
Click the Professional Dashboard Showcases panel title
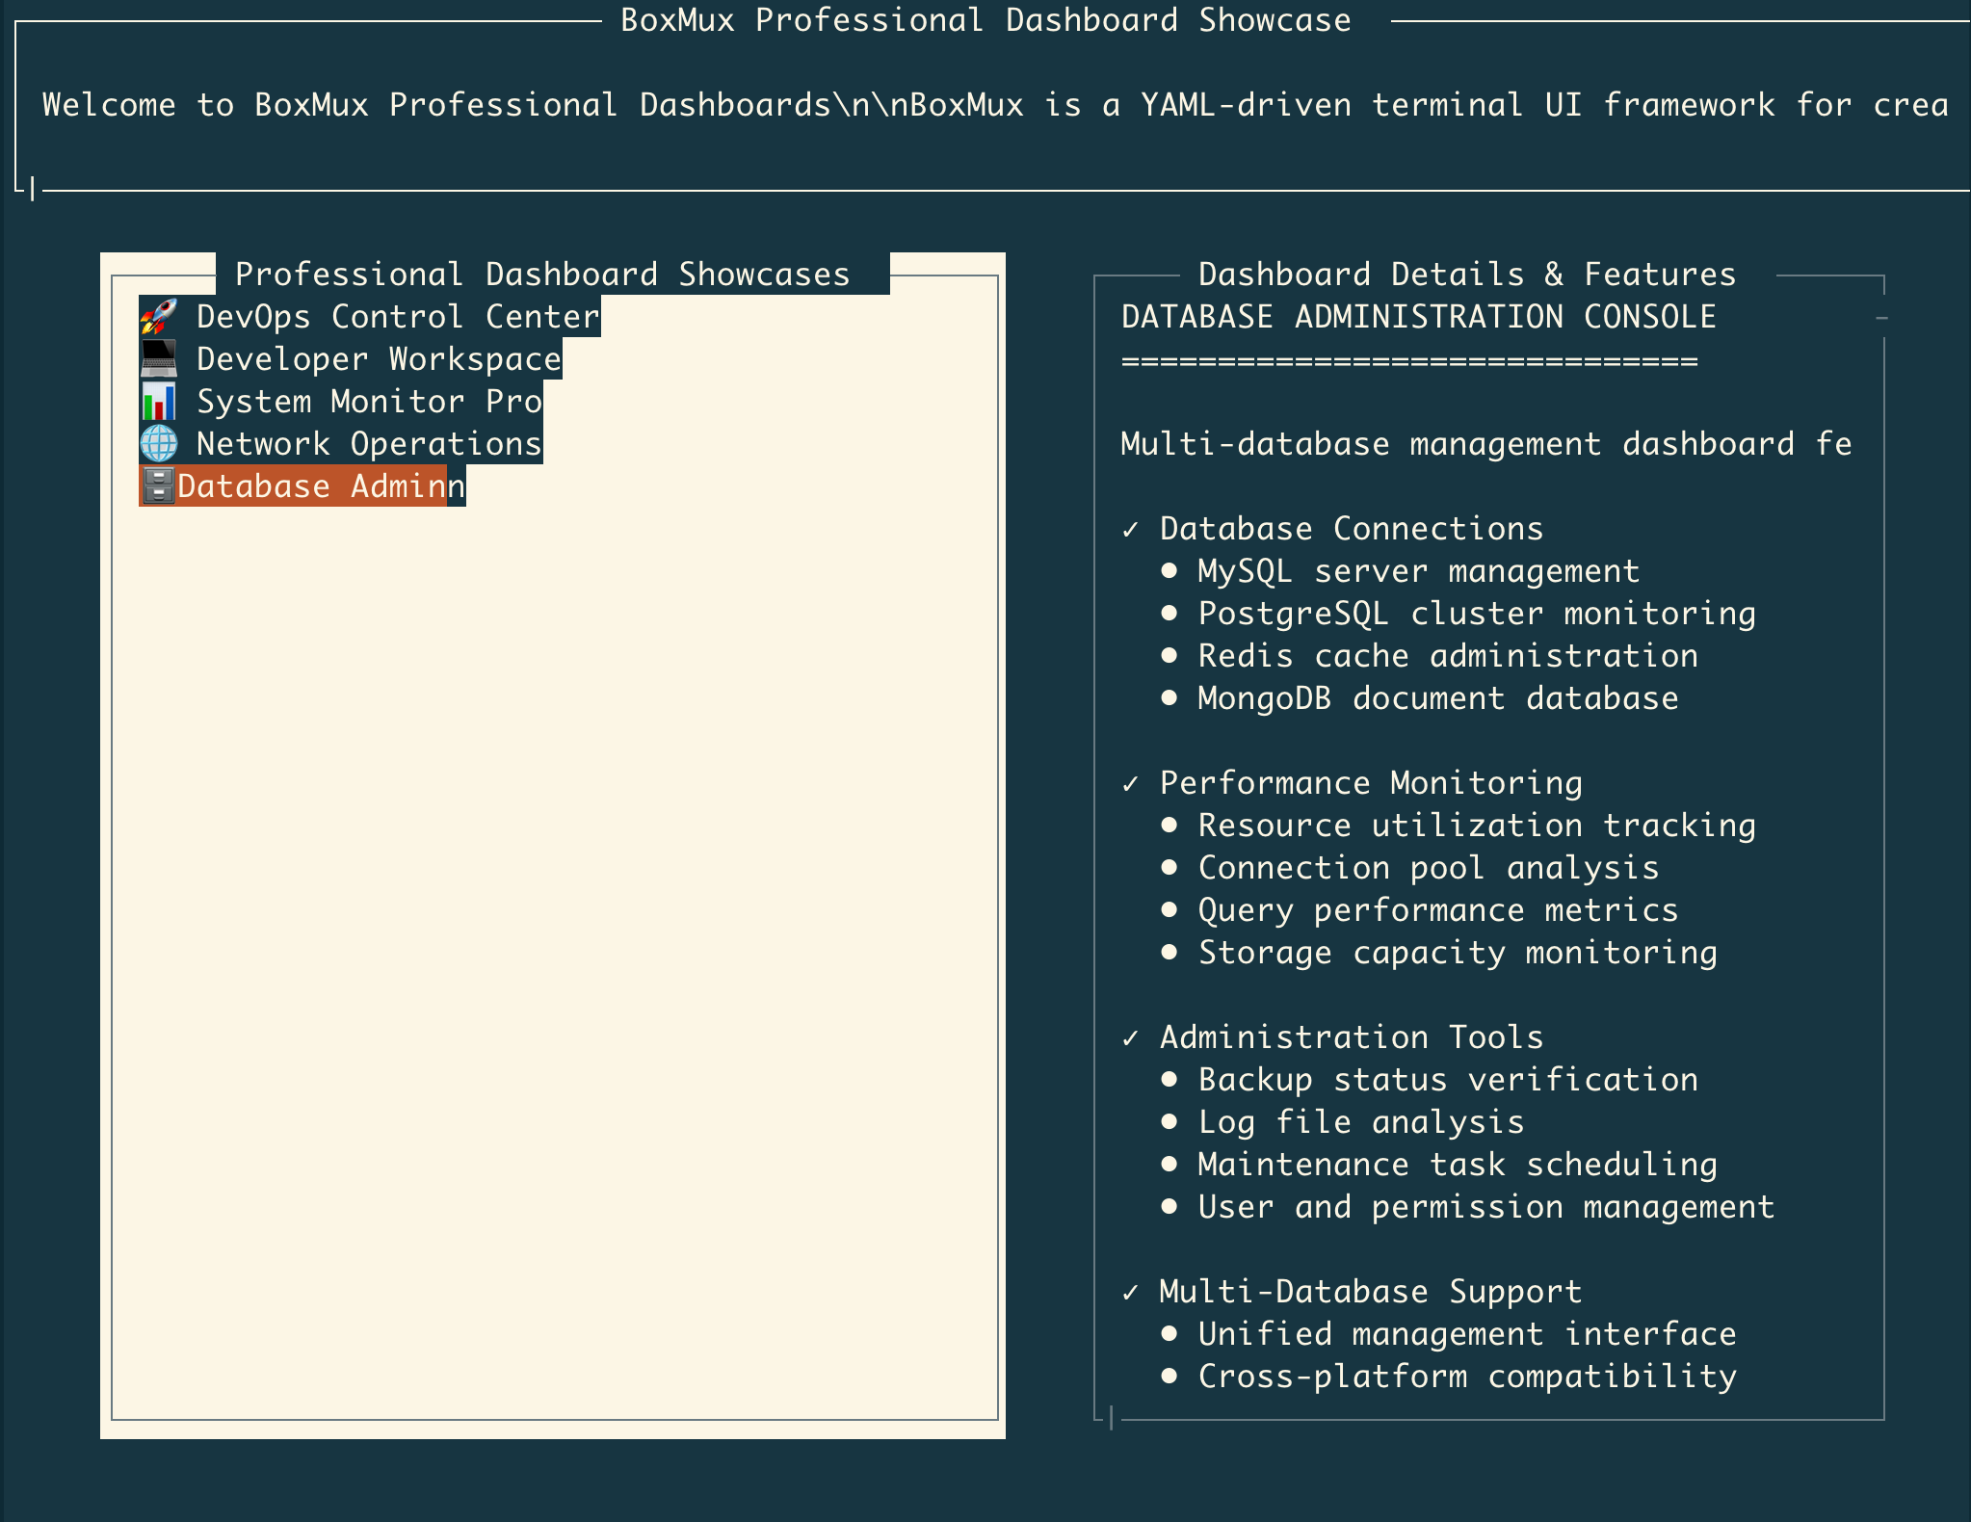(x=543, y=273)
